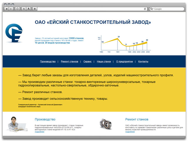This screenshot has width=188, height=141.
Task: Follow подробнее link under Производство
Action: (40, 132)
